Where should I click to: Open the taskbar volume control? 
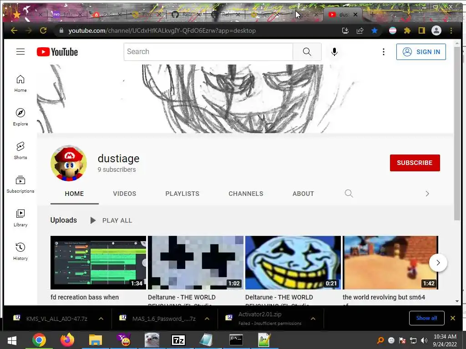(x=424, y=340)
